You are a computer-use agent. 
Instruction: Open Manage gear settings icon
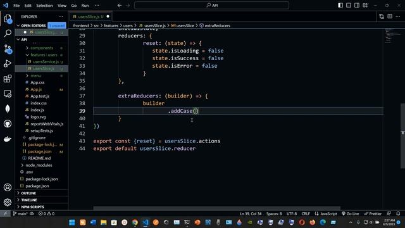[8, 202]
